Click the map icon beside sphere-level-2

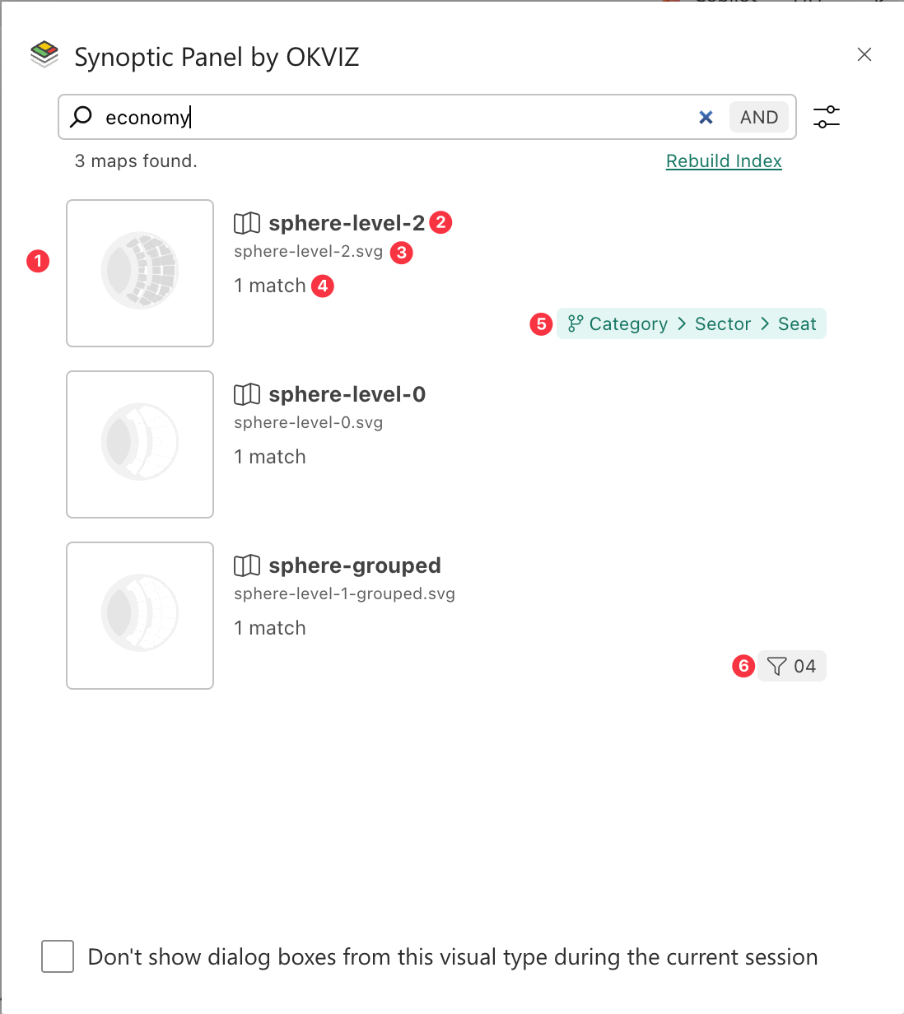pyautogui.click(x=247, y=223)
